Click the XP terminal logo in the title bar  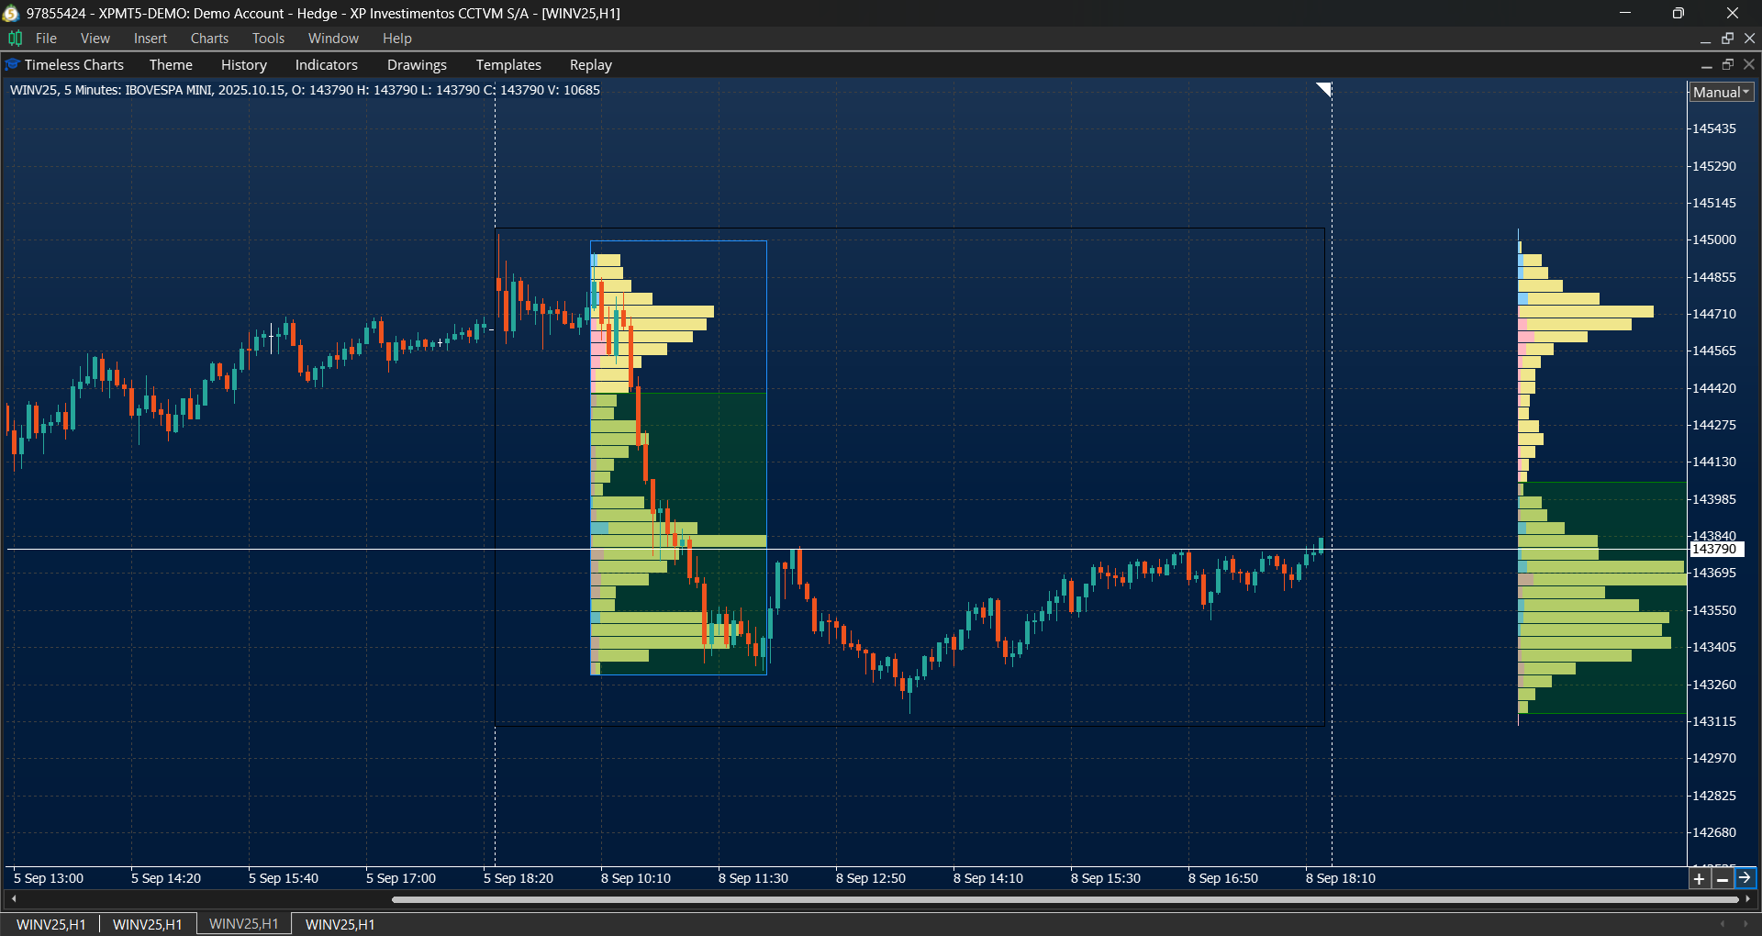coord(11,13)
